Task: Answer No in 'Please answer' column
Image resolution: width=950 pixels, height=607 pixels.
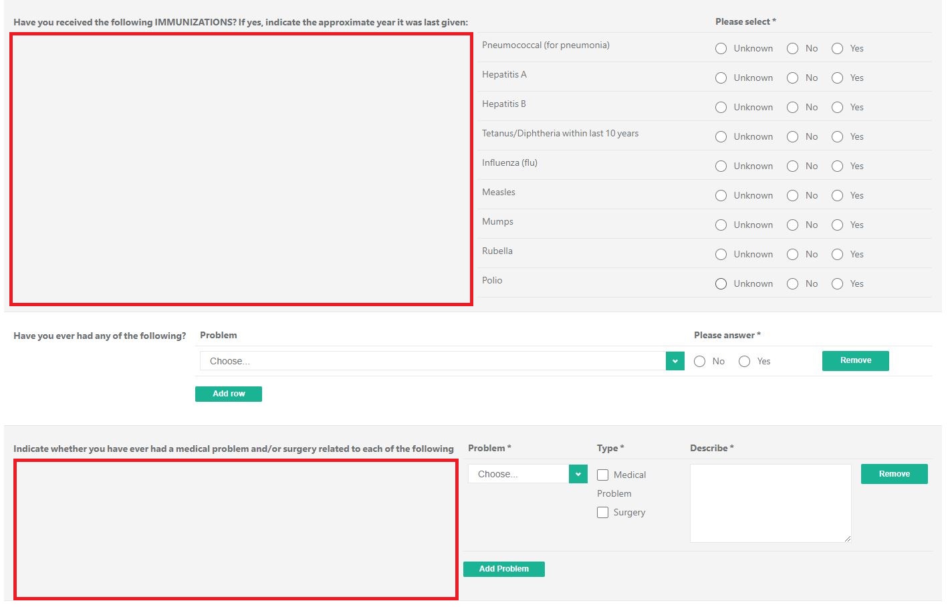Action: [x=700, y=361]
